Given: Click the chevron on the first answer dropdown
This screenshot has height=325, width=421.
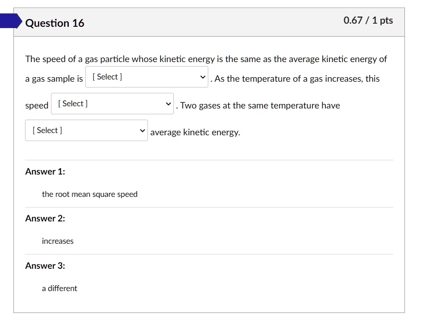Looking at the screenshot, I should [203, 77].
